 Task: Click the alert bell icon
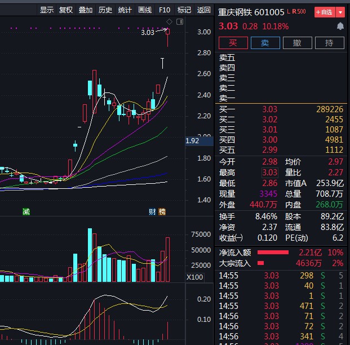click(340, 26)
